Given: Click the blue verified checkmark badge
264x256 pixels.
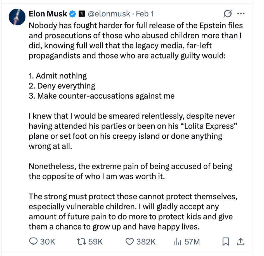Looking at the screenshot, I should (x=72, y=13).
